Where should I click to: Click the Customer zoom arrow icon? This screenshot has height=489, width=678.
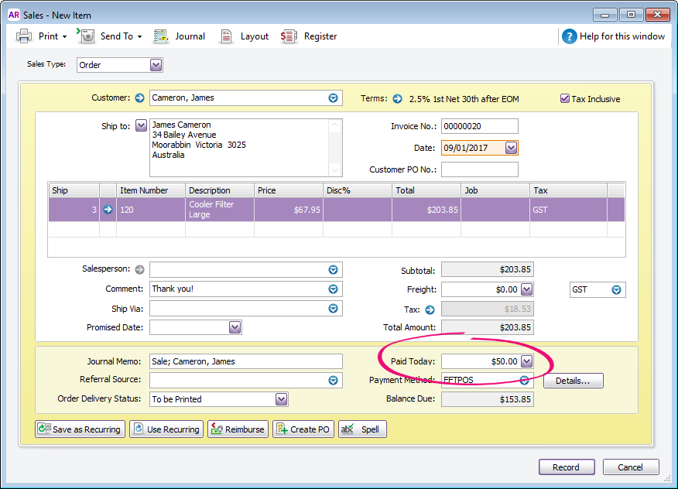tap(139, 98)
